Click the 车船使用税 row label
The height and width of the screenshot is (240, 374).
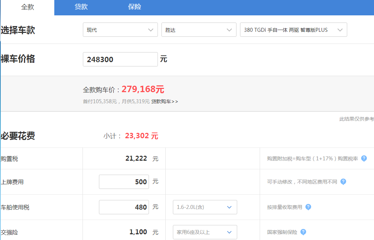[x=15, y=207]
